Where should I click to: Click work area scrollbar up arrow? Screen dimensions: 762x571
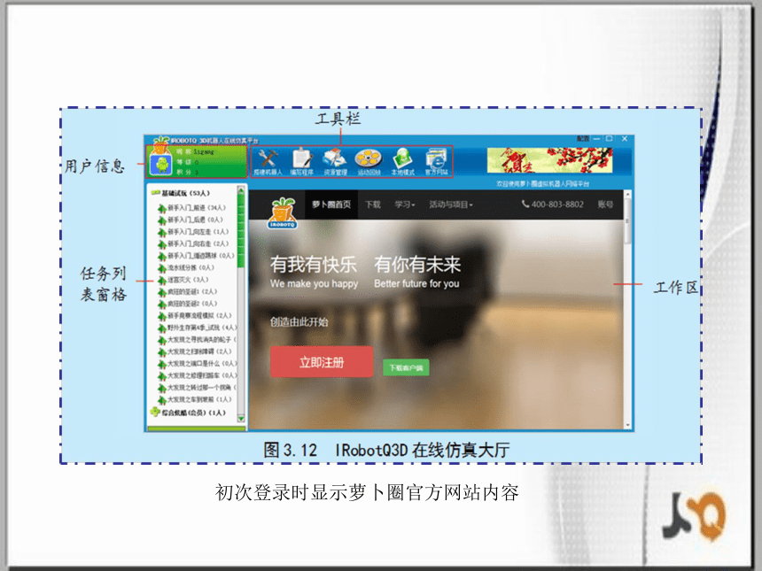coord(627,195)
